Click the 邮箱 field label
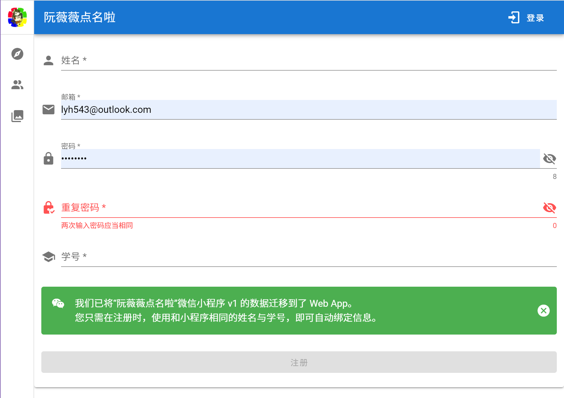Viewport: 564px width, 398px height. pos(71,97)
